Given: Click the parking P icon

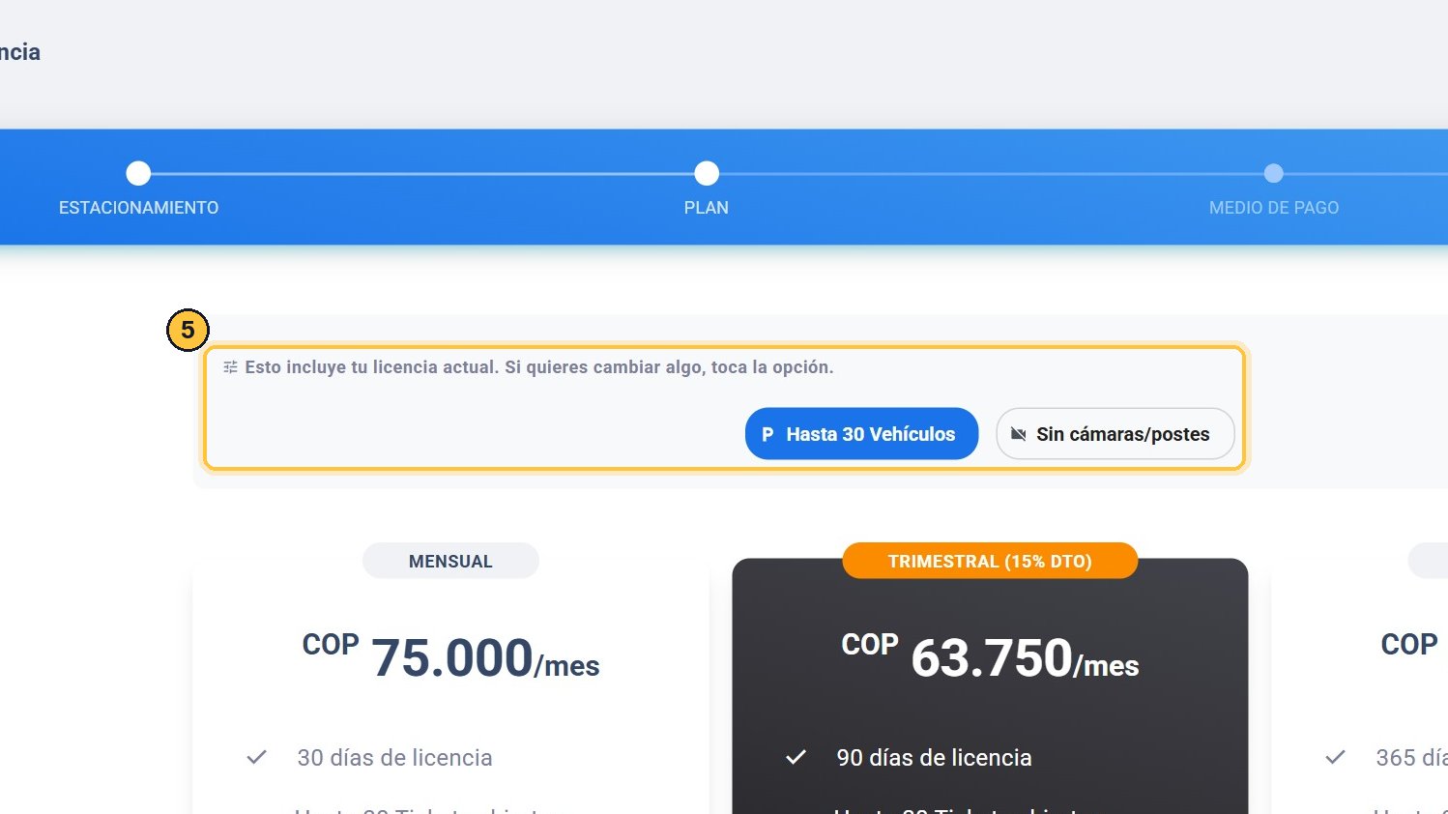Looking at the screenshot, I should pos(767,435).
